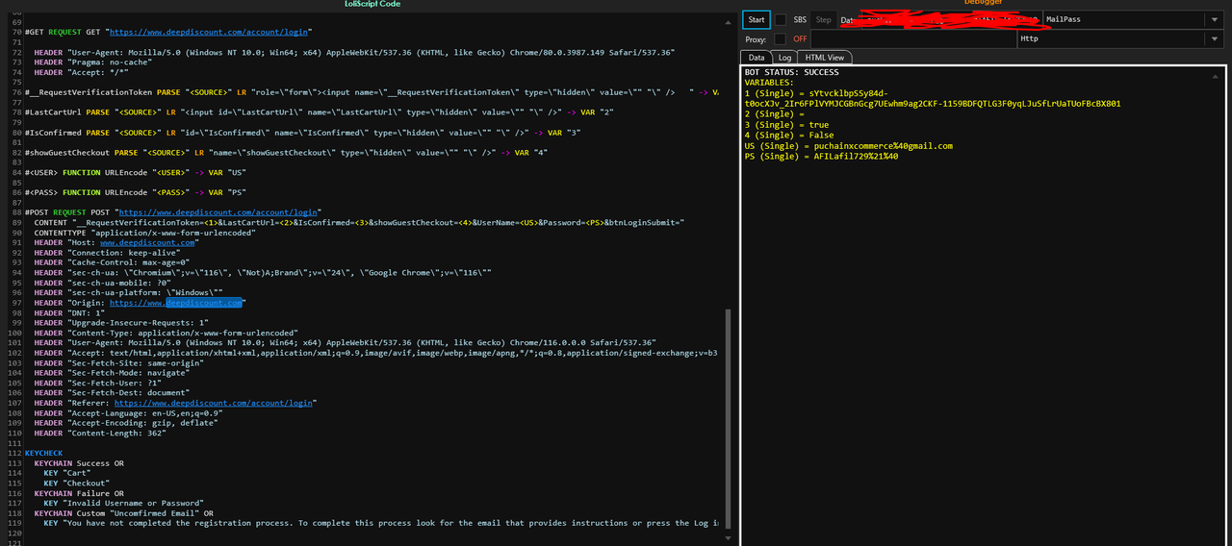Switch to the Data tab
The height and width of the screenshot is (546, 1232).
(757, 58)
